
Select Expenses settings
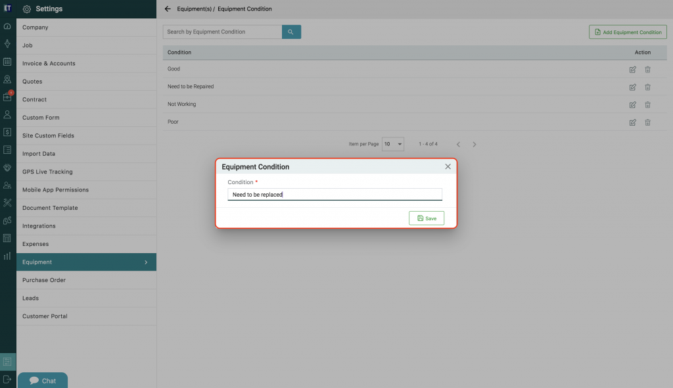point(86,243)
